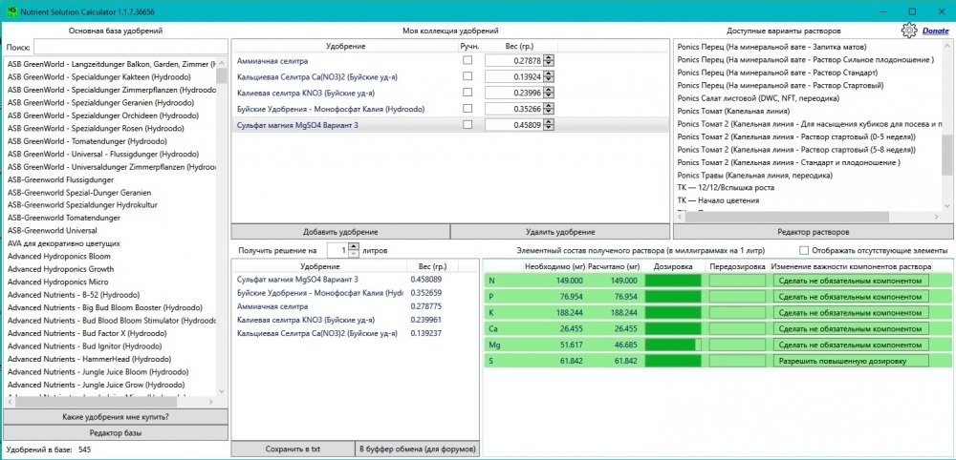The width and height of the screenshot is (956, 460).
Task: Click 'Разрешить повышенную дозировку' for S
Action: tap(851, 361)
